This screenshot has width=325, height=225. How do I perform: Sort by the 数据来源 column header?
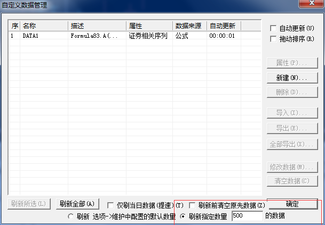189,26
